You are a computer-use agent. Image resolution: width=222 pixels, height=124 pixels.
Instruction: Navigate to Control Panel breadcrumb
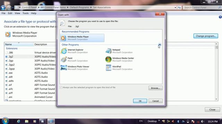[29, 7]
